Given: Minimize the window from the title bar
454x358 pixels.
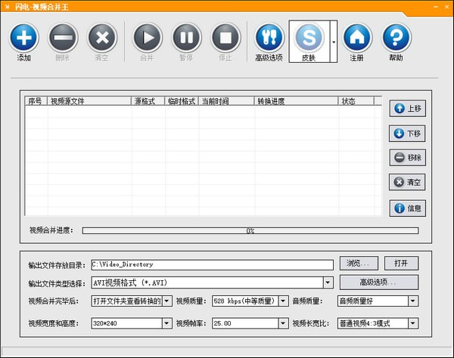Looking at the screenshot, I should pos(436,7).
